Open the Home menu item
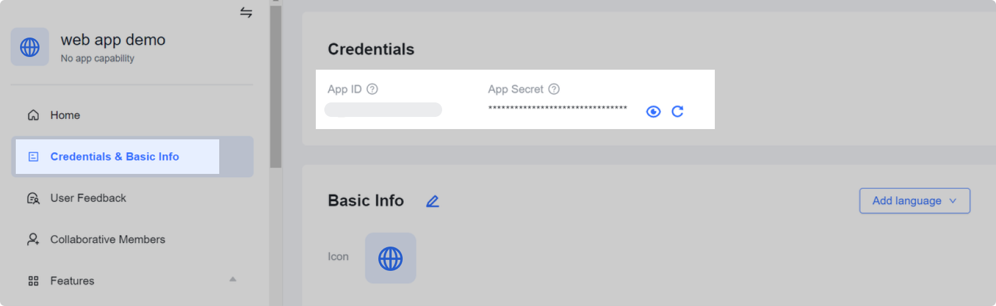 [65, 115]
